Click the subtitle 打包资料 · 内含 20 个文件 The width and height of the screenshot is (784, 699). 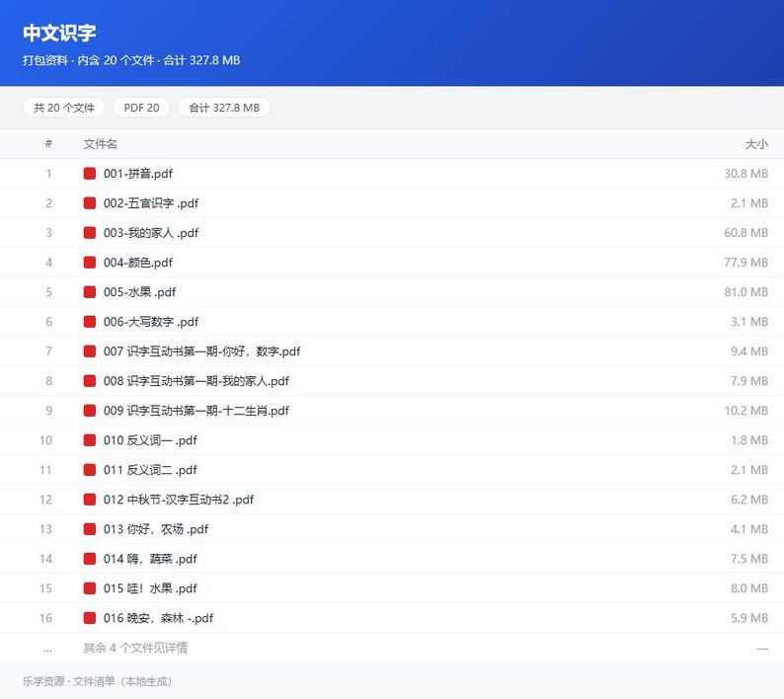(x=89, y=60)
